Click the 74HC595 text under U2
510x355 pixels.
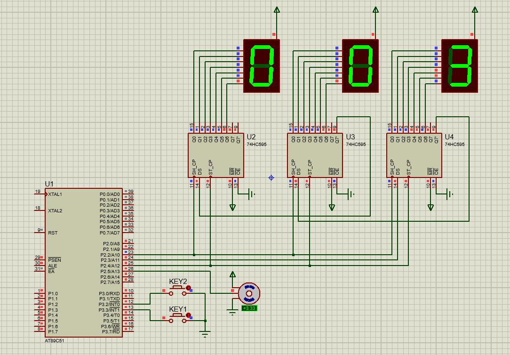(x=256, y=145)
